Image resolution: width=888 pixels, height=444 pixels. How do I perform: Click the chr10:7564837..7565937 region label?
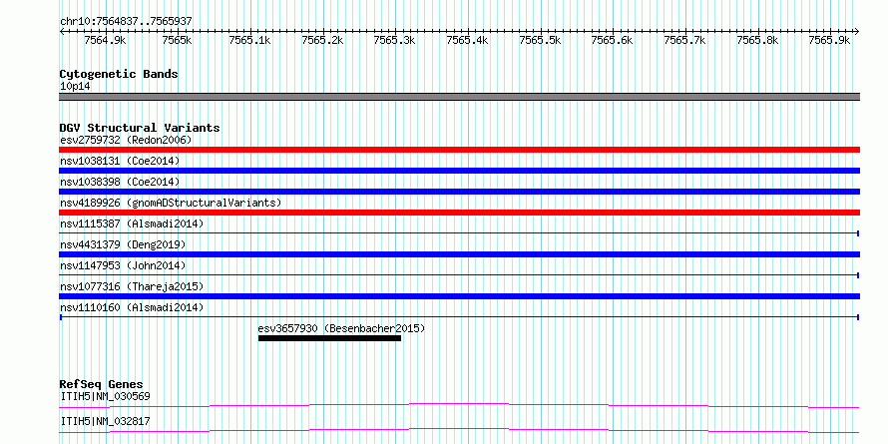126,22
